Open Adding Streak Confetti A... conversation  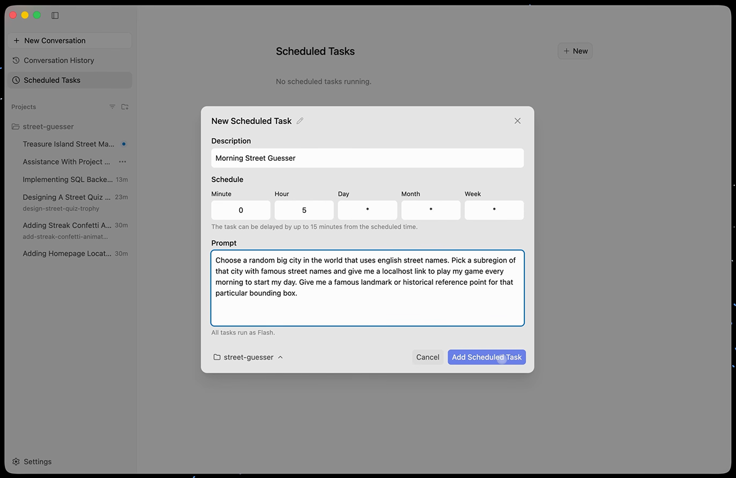(x=67, y=225)
